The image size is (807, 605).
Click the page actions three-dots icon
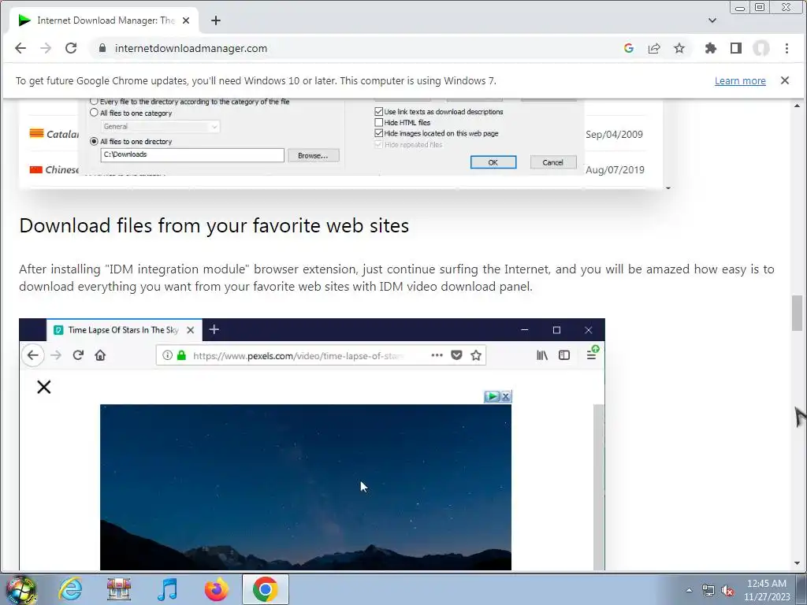click(437, 355)
